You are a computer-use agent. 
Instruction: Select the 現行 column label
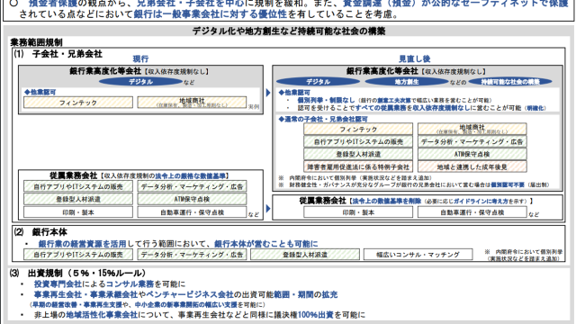click(x=140, y=58)
